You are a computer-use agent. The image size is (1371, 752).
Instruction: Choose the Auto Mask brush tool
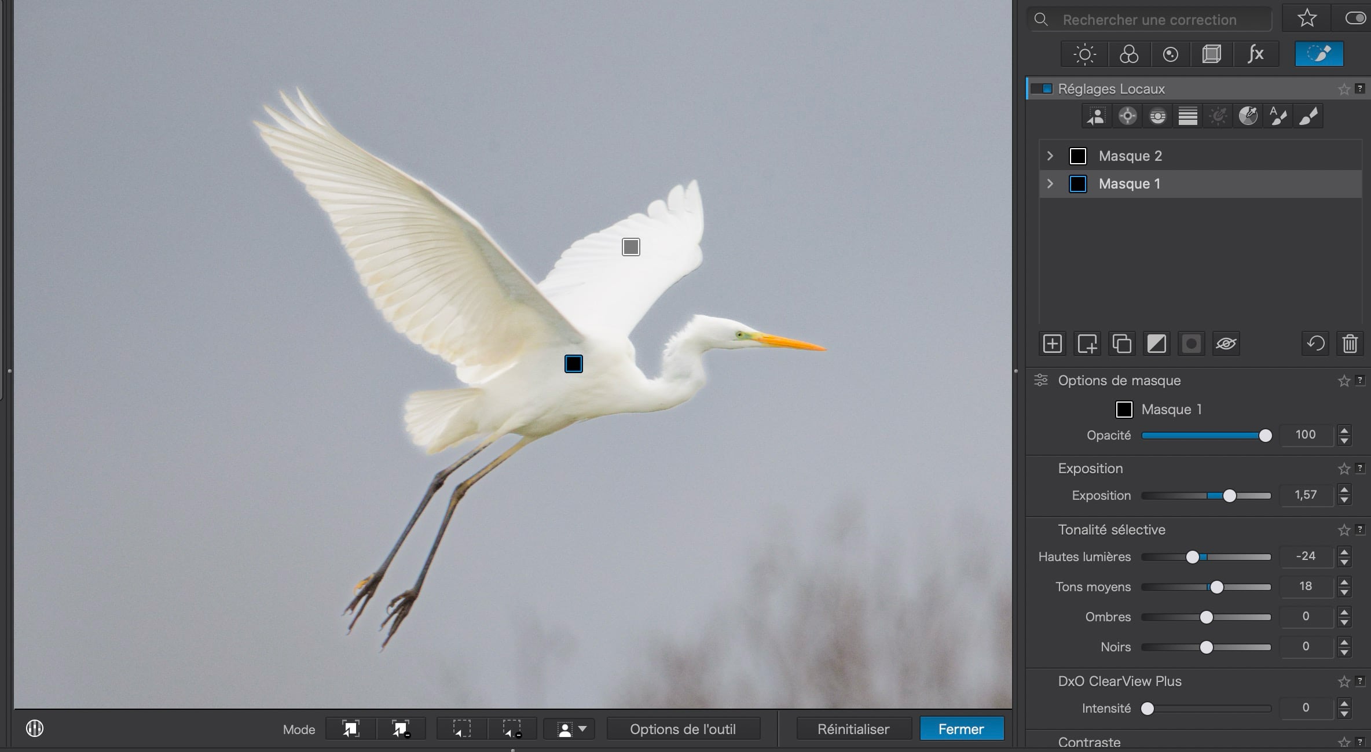(1278, 116)
